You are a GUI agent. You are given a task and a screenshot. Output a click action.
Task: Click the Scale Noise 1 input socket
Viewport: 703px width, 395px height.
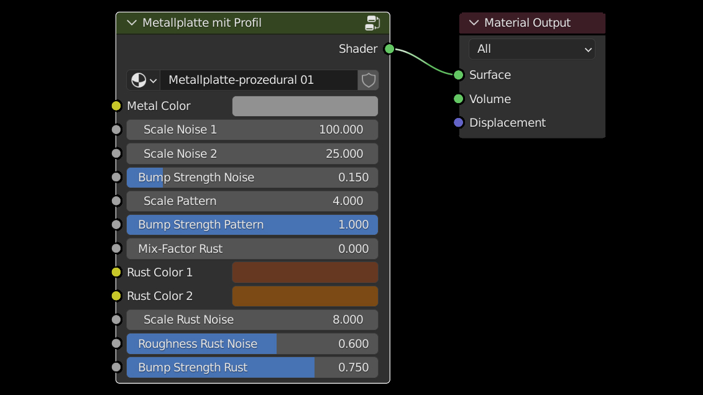(116, 130)
